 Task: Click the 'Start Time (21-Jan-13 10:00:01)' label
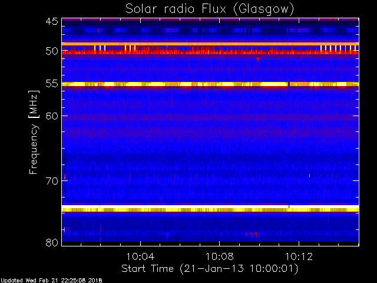tap(210, 269)
